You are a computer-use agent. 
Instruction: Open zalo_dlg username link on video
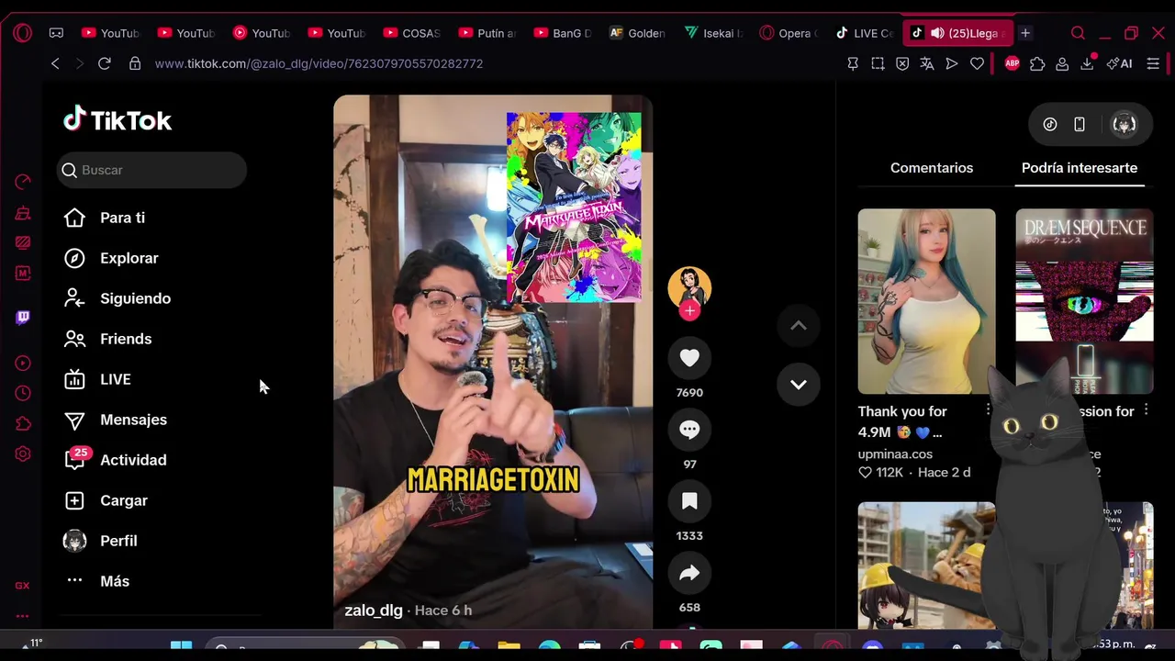tap(374, 611)
